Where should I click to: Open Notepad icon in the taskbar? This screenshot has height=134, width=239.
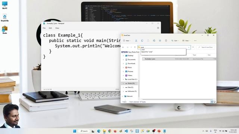click(x=165, y=131)
